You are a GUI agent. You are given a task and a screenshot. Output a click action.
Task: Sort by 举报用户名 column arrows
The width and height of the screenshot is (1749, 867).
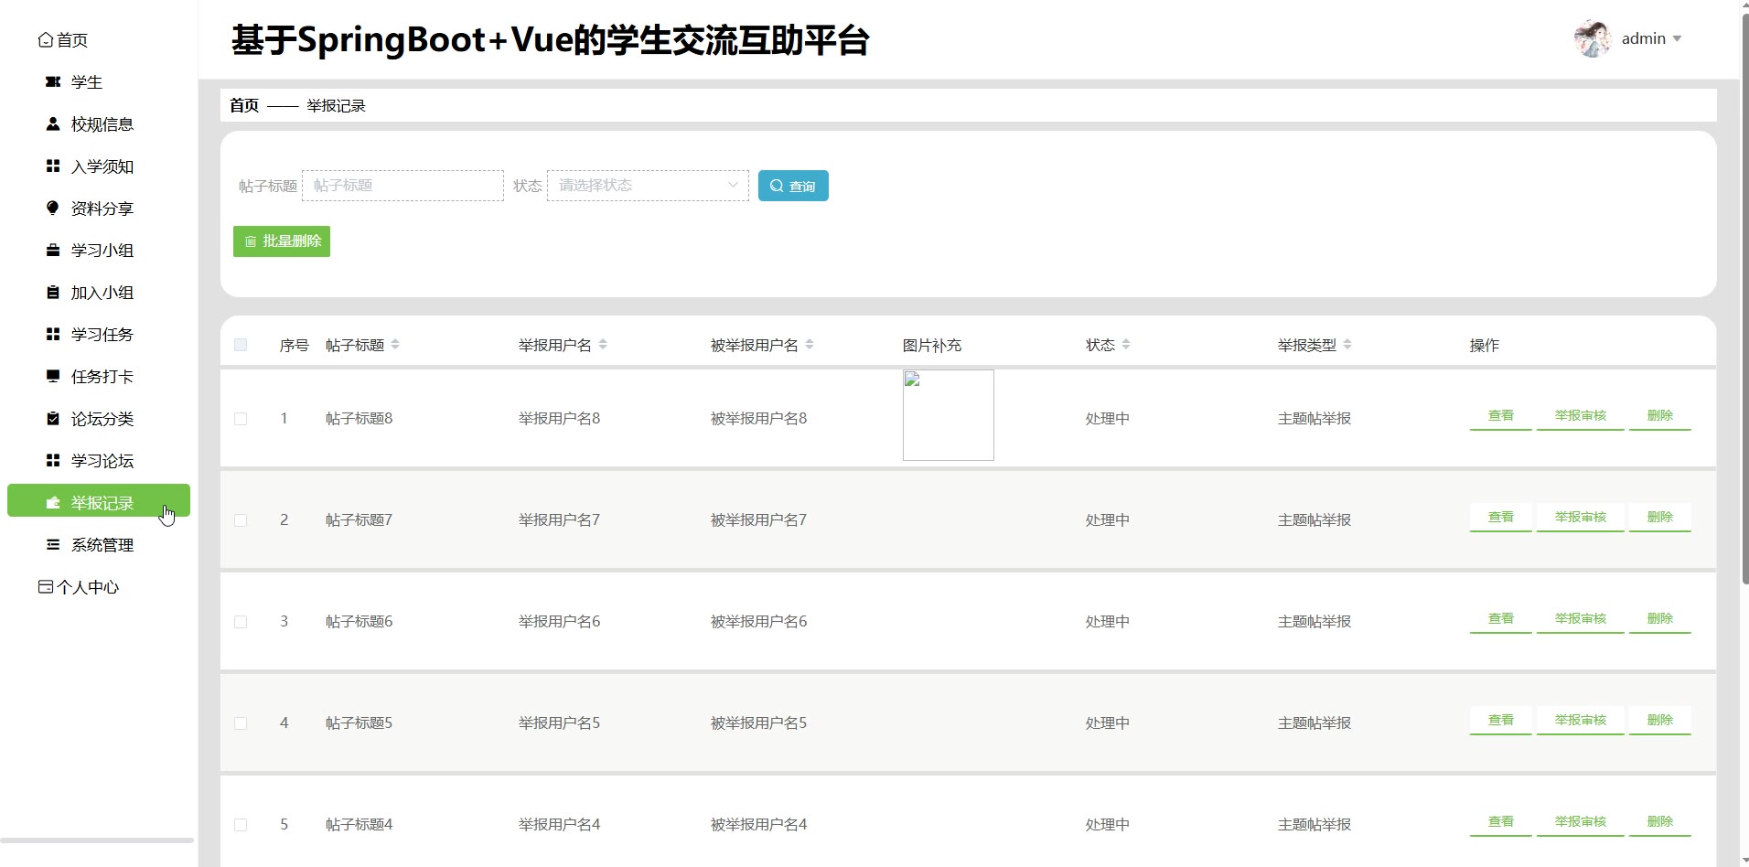603,345
